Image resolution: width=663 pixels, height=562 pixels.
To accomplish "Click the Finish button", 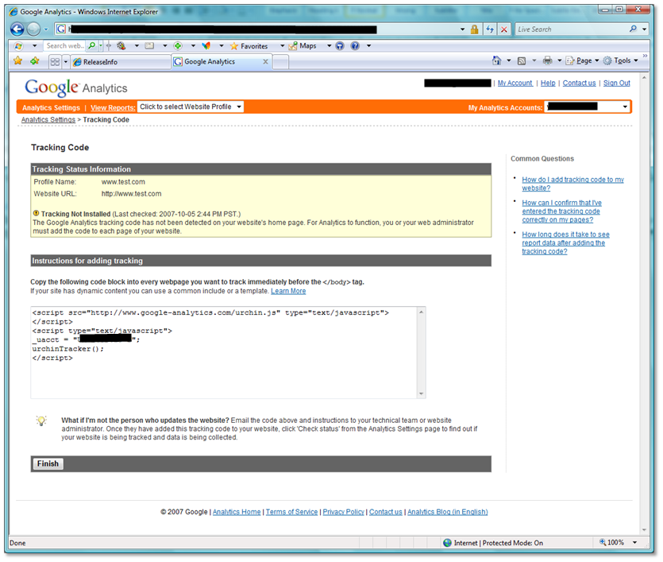I will (x=47, y=463).
